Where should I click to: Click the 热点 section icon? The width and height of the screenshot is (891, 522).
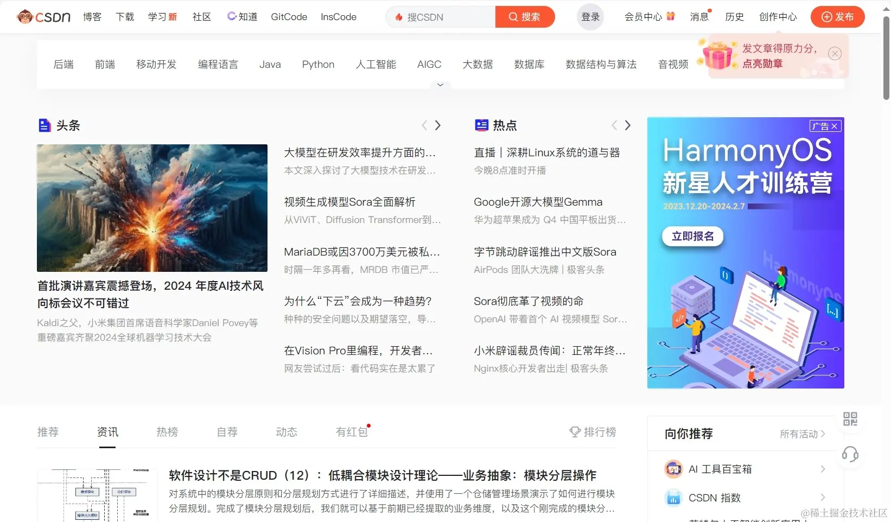481,125
